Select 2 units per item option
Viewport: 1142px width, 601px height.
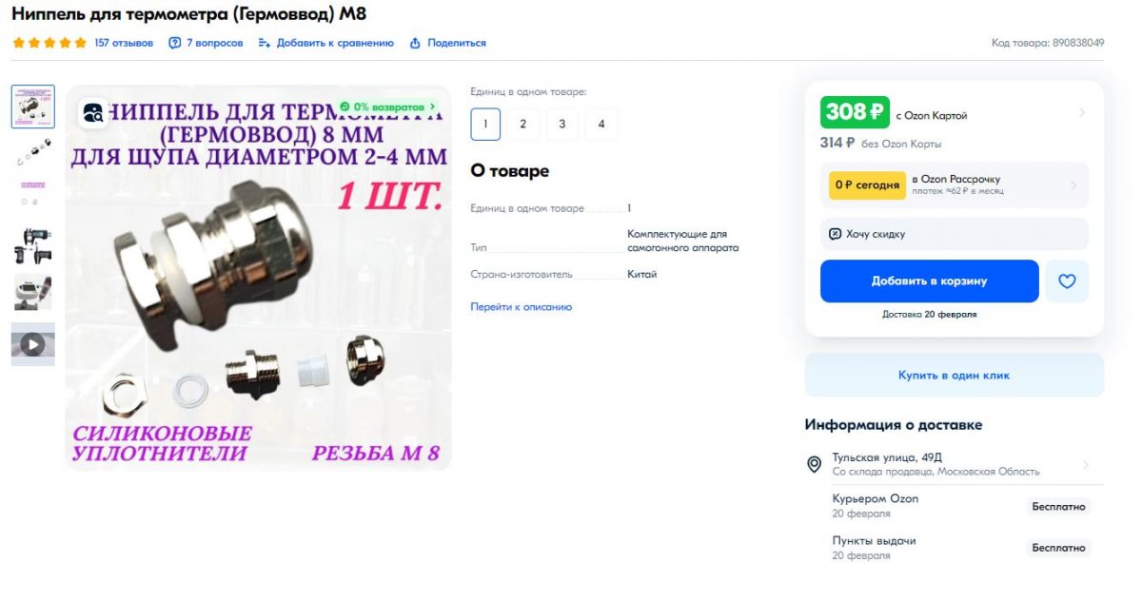point(523,125)
